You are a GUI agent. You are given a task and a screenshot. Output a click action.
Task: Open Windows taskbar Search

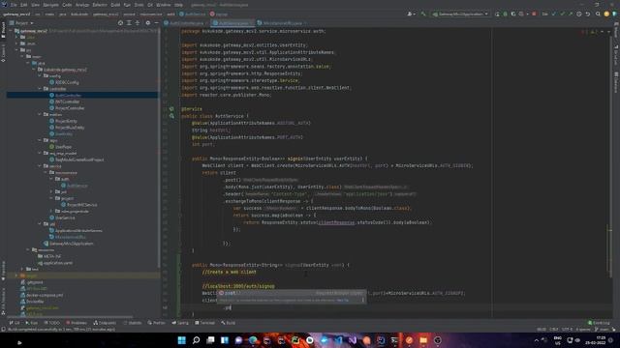[x=196, y=340]
